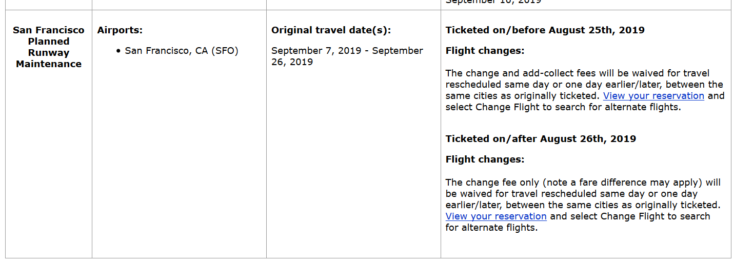Click the cut-off 'September 10, 2019' text at top
Viewport: 734px width, 262px height.
tap(493, 2)
